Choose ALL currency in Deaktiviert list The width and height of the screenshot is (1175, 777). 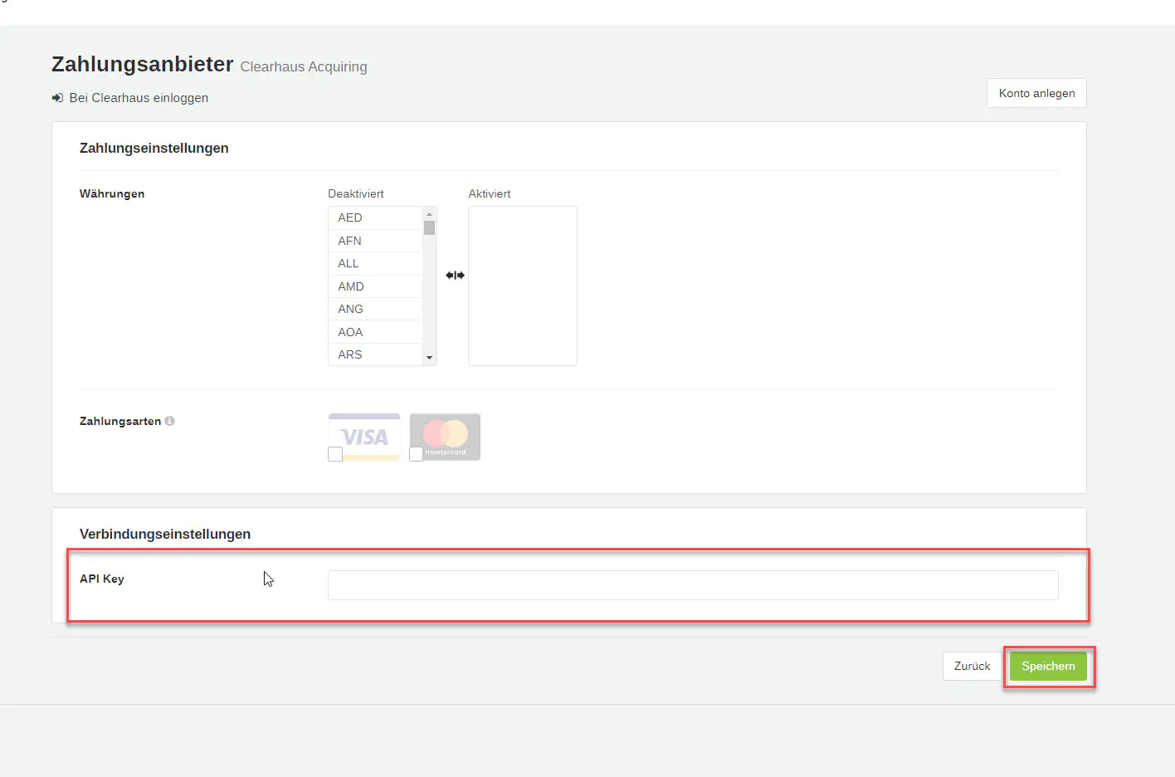[349, 263]
